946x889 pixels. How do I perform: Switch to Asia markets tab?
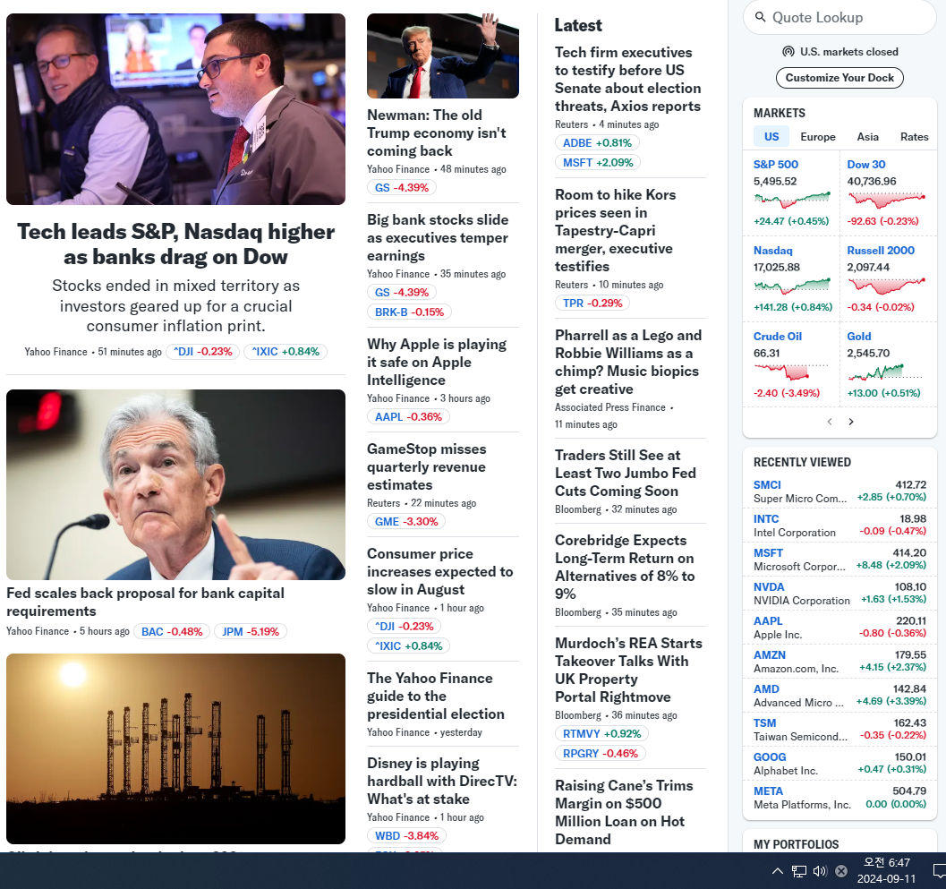pos(867,137)
